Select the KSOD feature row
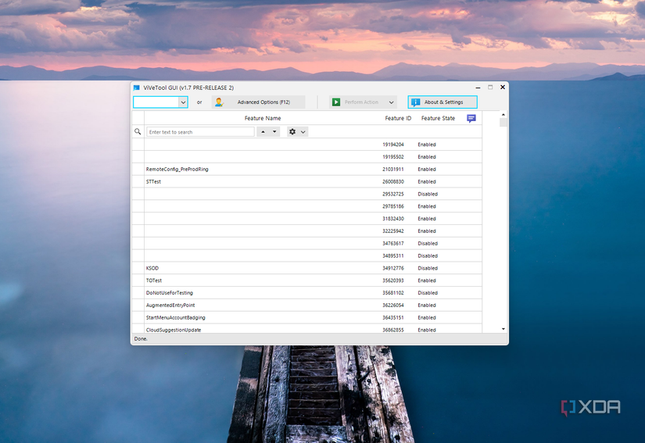The width and height of the screenshot is (645, 443). pyautogui.click(x=152, y=268)
